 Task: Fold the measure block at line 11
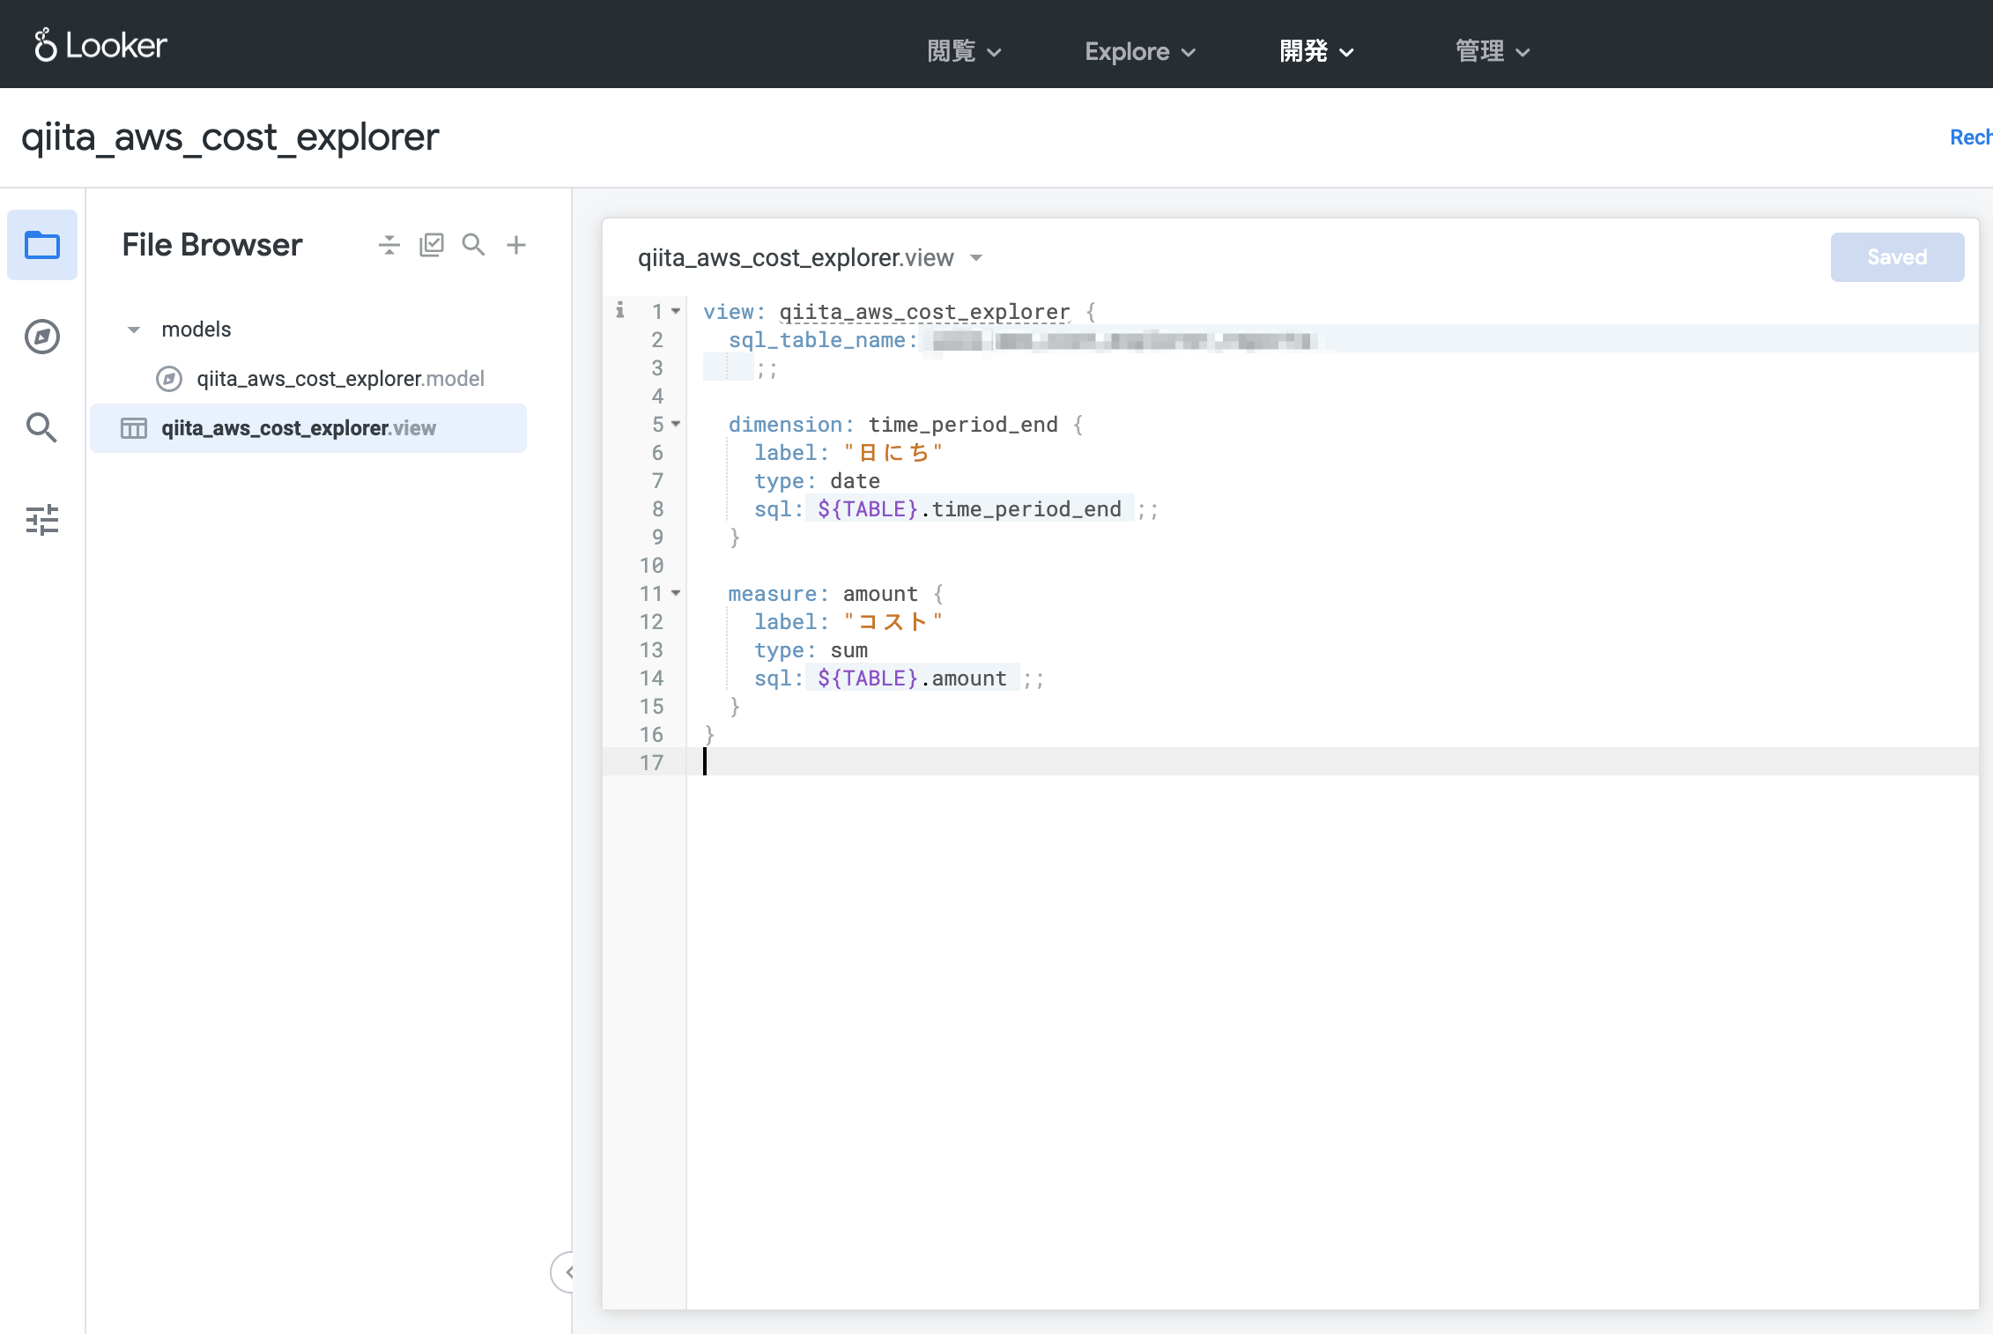pyautogui.click(x=676, y=593)
